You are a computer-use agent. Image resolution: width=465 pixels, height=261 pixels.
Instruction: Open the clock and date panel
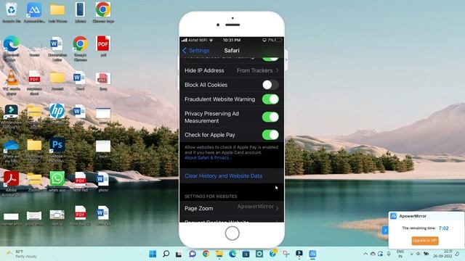pos(442,254)
